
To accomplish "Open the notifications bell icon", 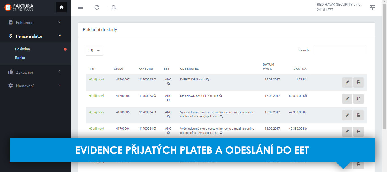I will [114, 7].
